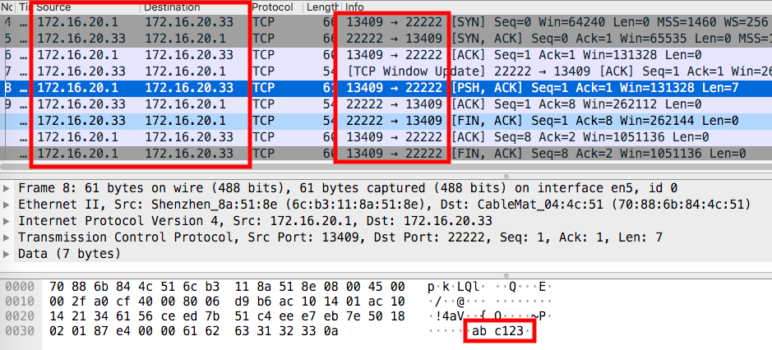
Task: Select the [SYN] Seq=0 Win=64240 packet
Action: [386, 21]
